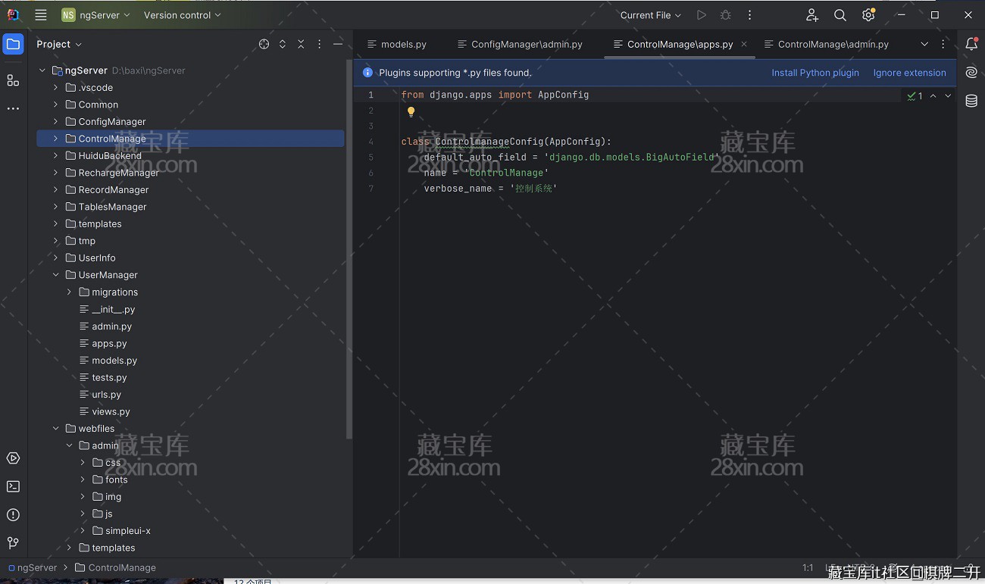Show the intention lightbulb actions

[x=411, y=112]
